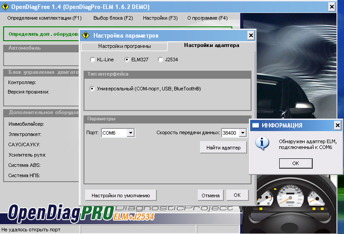Select the ELM327 adapter radio button

[x=127, y=60]
